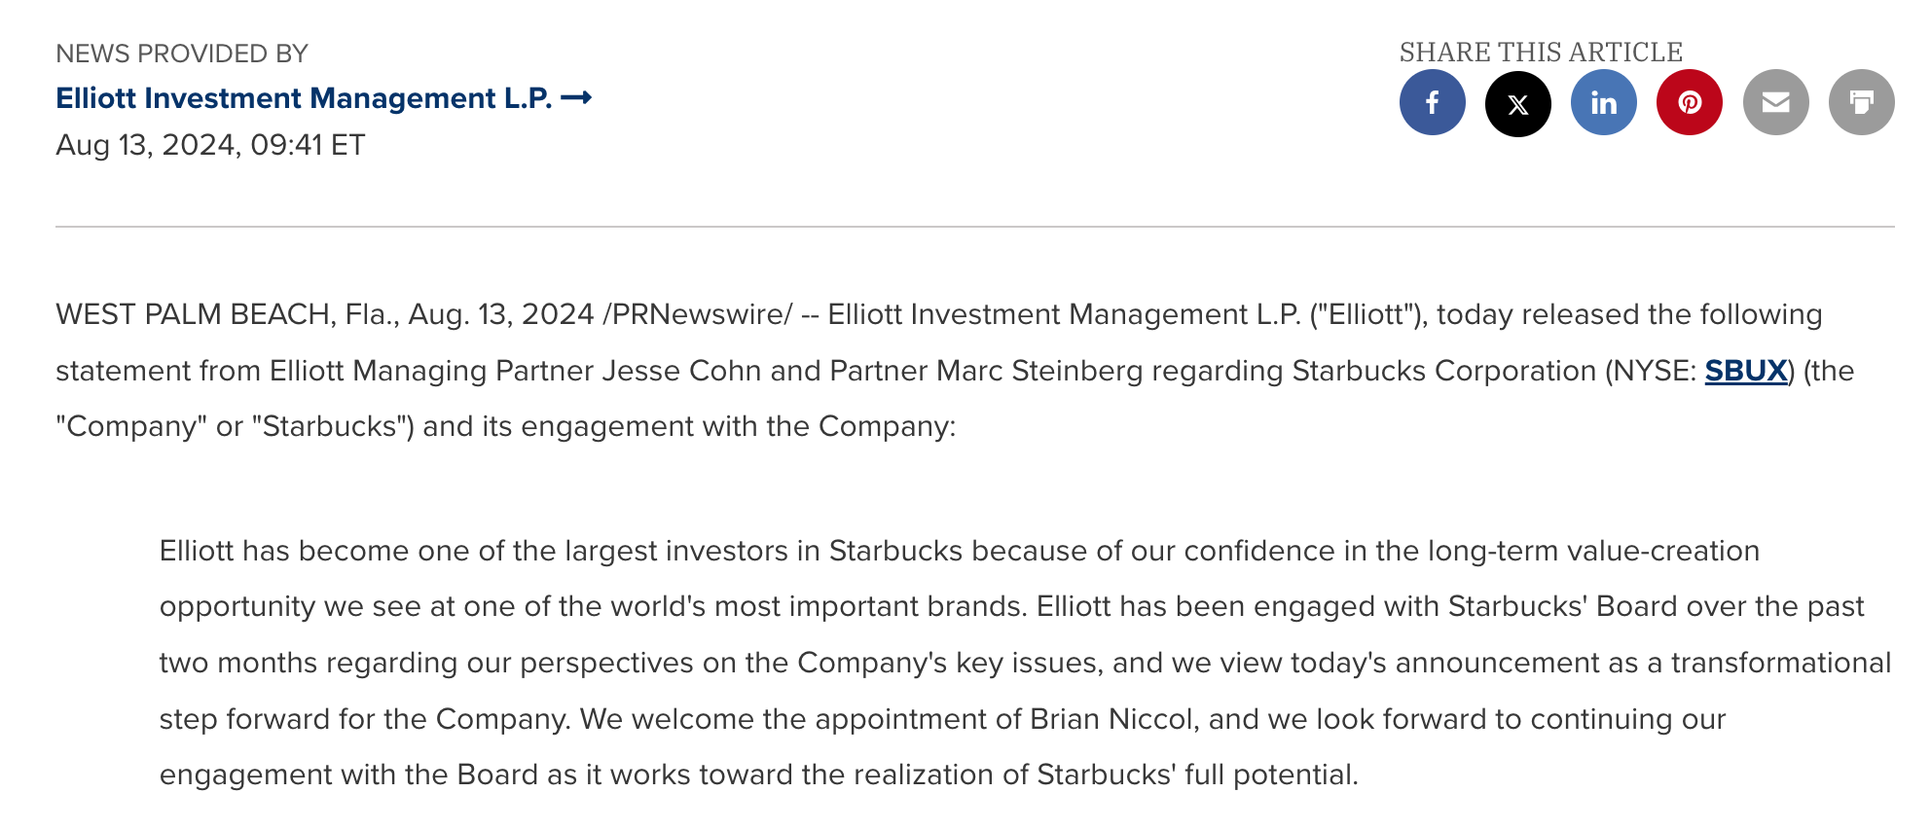The width and height of the screenshot is (1931, 829).
Task: Open the SBUX ticker link
Action: (1745, 371)
